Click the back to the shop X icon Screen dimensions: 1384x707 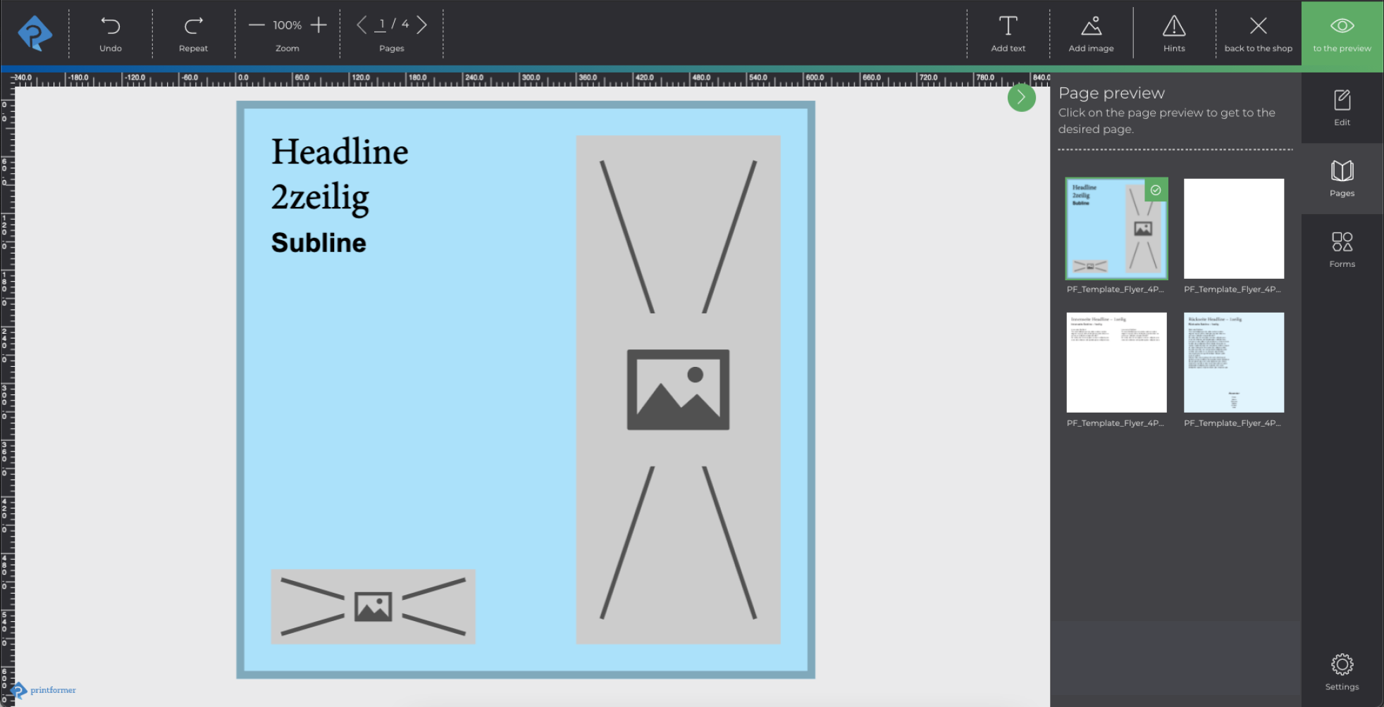[x=1258, y=26]
